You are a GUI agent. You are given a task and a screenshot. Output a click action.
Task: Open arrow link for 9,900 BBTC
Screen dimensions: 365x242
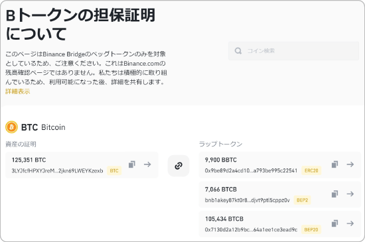pos(350,164)
